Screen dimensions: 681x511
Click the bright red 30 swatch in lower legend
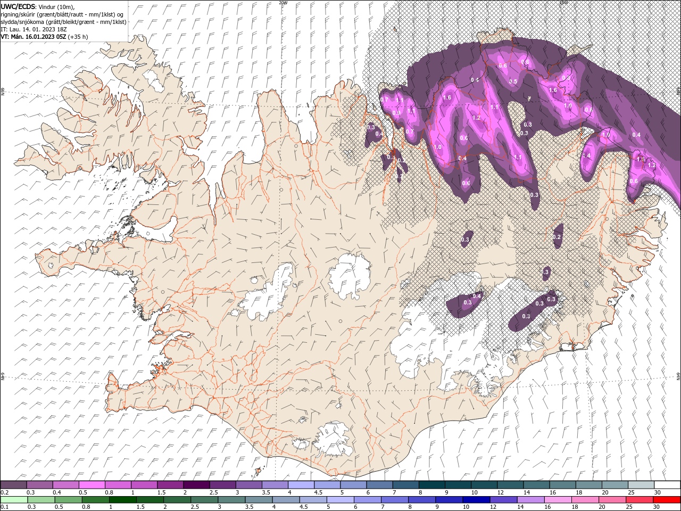667,500
